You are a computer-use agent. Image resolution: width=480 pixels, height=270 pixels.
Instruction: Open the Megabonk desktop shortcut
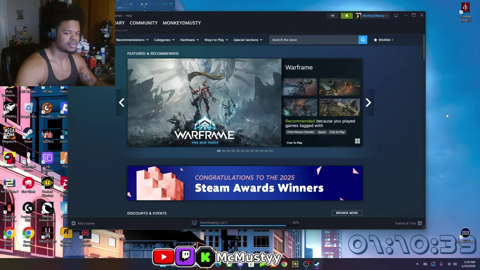click(9, 135)
